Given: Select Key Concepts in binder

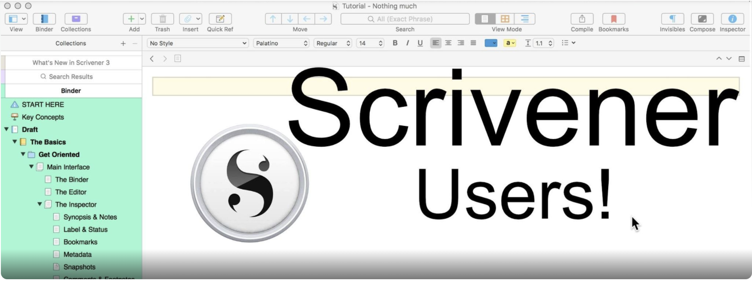Looking at the screenshot, I should [43, 117].
